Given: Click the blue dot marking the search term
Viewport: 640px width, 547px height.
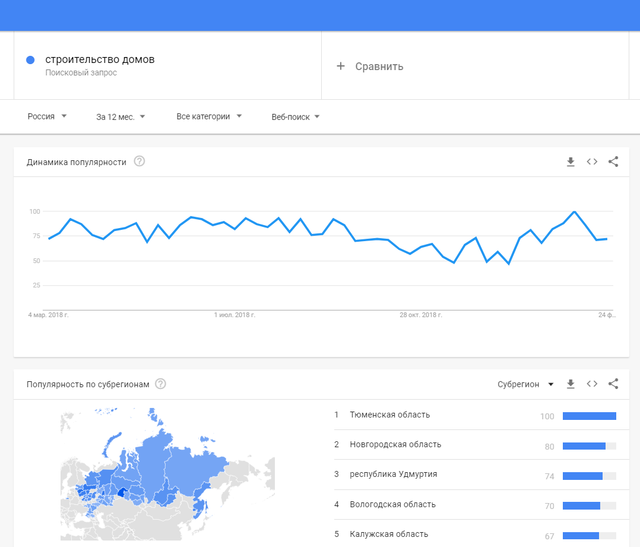Looking at the screenshot, I should tap(30, 59).
